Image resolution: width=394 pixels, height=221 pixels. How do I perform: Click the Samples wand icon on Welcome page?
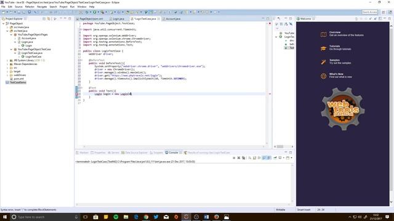pyautogui.click(x=323, y=62)
